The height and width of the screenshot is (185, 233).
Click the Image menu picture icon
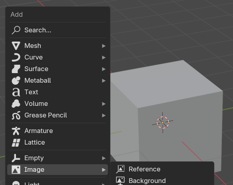coord(16,169)
